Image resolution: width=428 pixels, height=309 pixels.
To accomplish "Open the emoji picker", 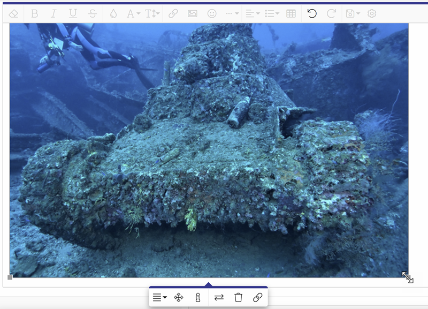I will pyautogui.click(x=212, y=14).
